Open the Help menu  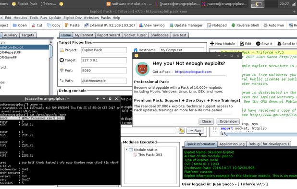click(x=116, y=18)
